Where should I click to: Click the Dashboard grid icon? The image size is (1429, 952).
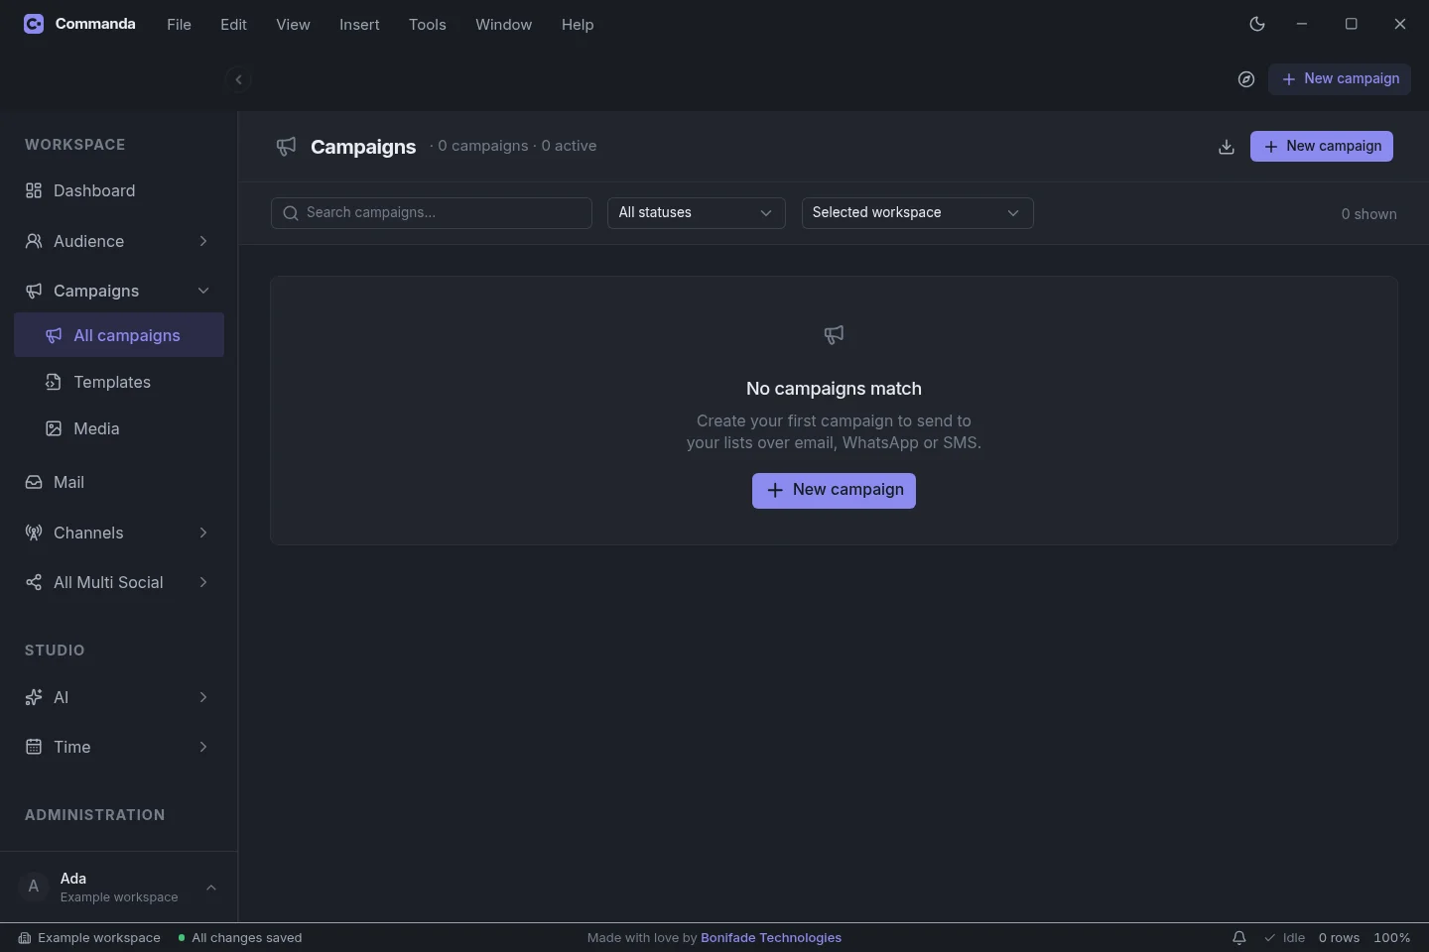coord(34,190)
